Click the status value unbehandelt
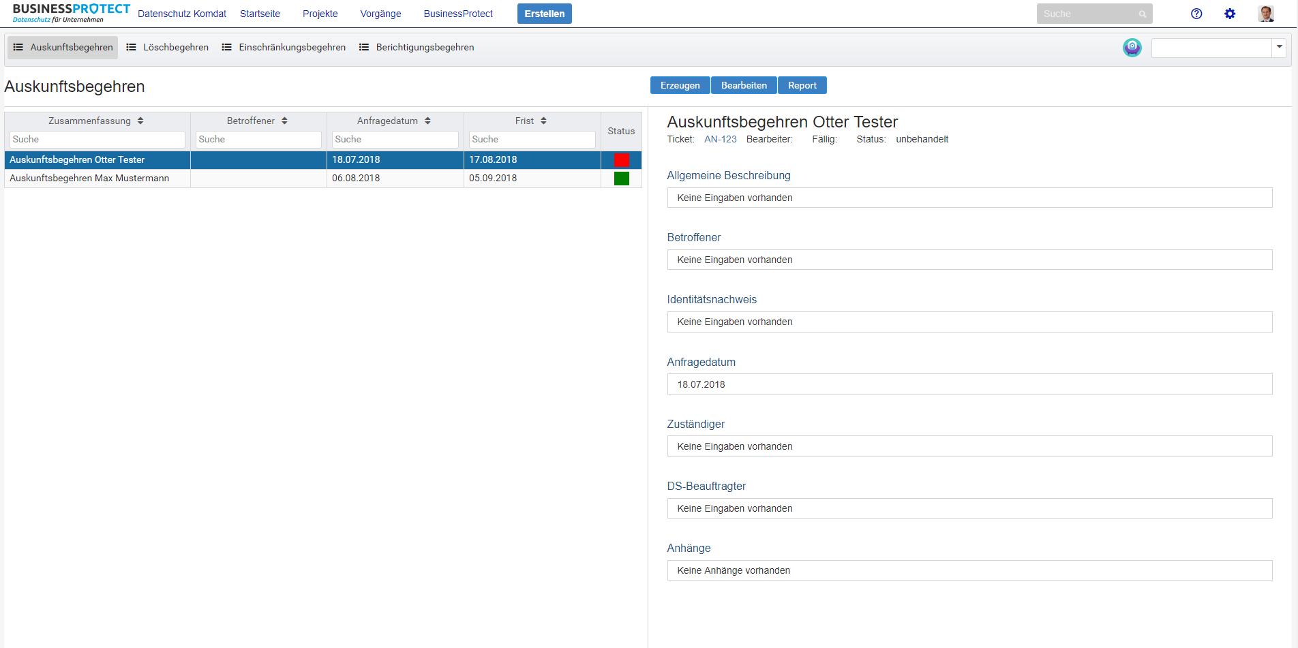Image resolution: width=1298 pixels, height=648 pixels. click(x=922, y=139)
